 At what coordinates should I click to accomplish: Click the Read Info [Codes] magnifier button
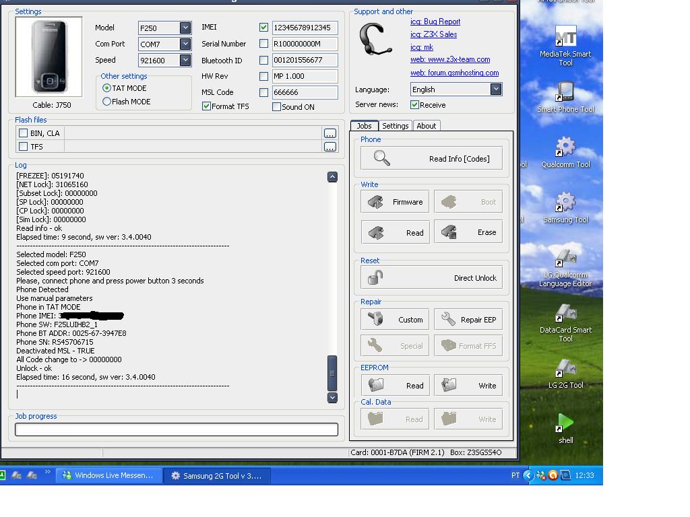431,159
